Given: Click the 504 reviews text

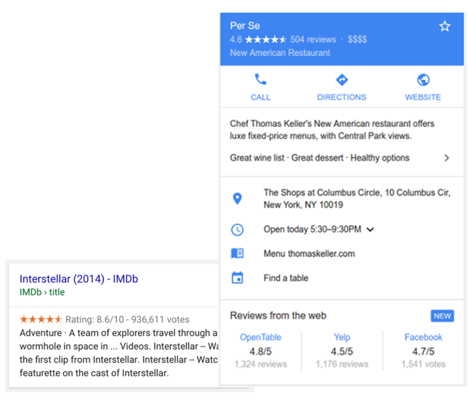Looking at the screenshot, I should [313, 40].
